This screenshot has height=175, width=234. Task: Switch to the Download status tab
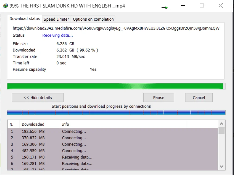point(25,19)
